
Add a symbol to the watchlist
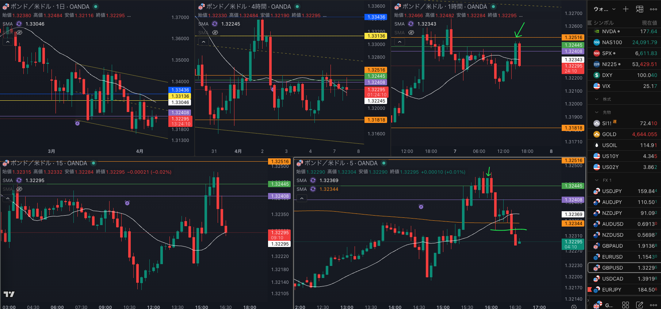click(626, 9)
